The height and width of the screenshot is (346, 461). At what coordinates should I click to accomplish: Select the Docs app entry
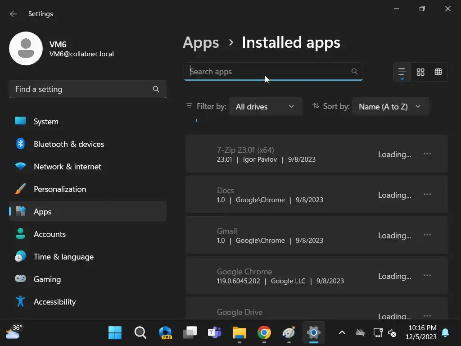point(316,195)
